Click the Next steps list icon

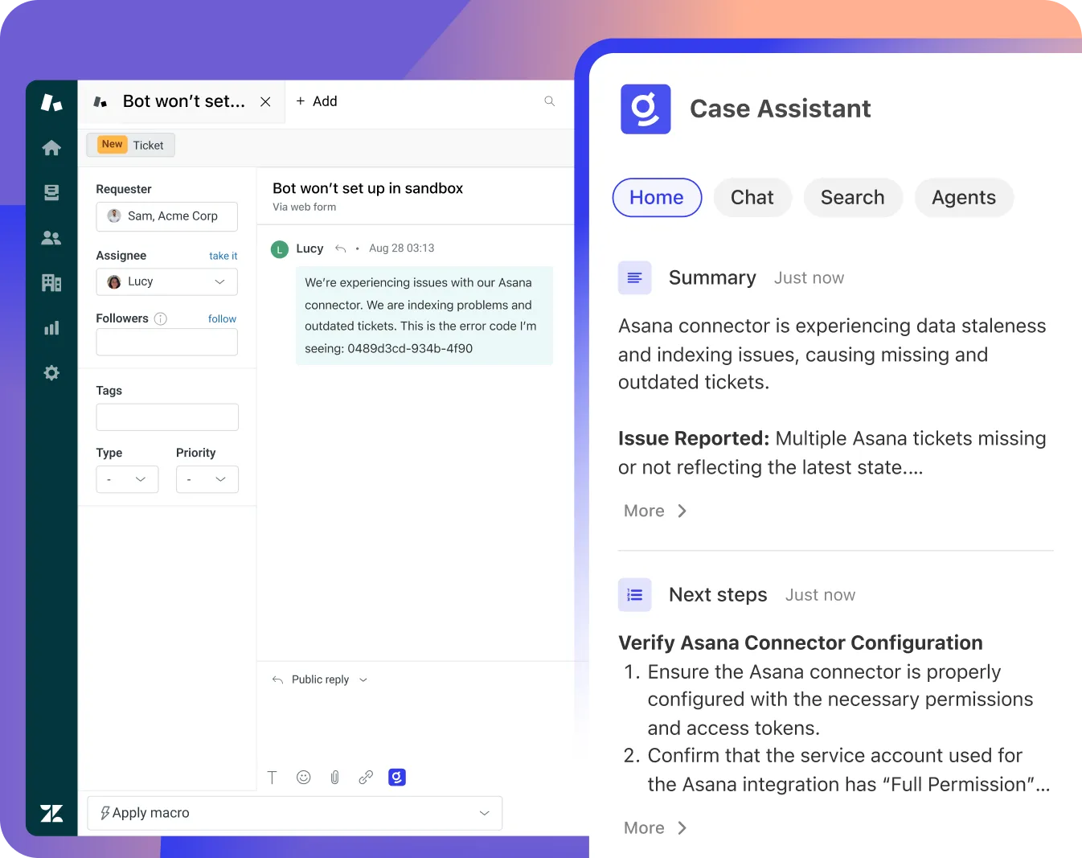(x=634, y=595)
